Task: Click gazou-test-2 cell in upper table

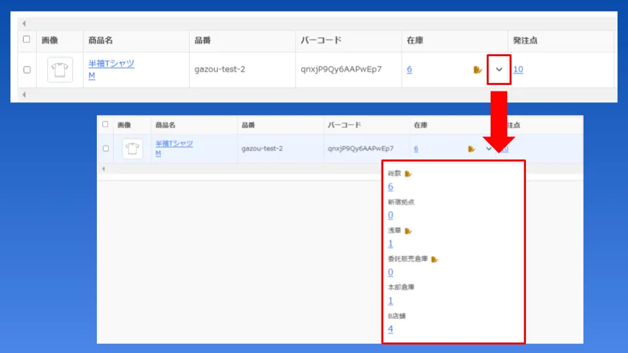Action: click(220, 69)
